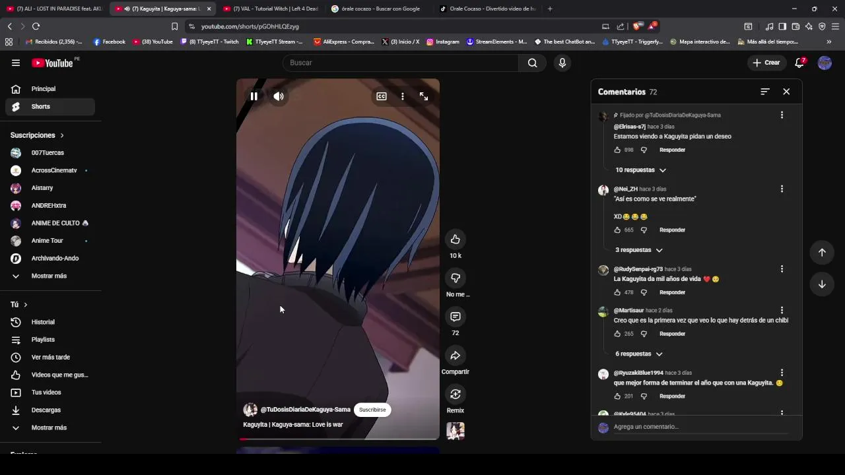Switch to the VAL Tutorial Witch tab

(271, 9)
